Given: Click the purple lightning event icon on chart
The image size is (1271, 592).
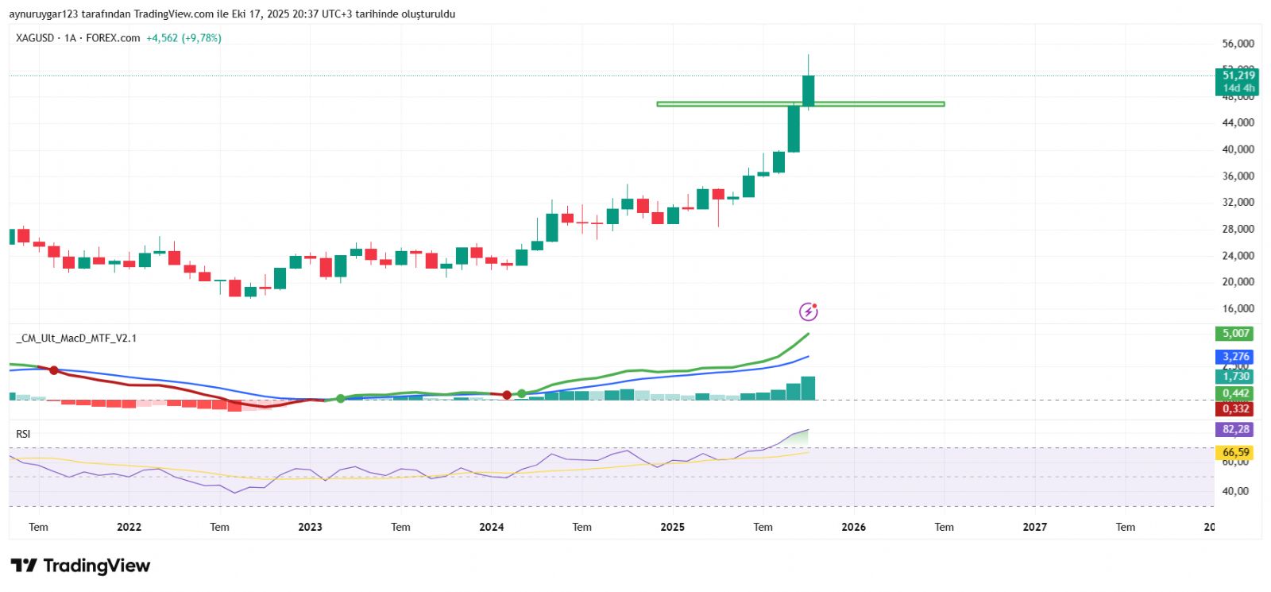Looking at the screenshot, I should click(x=808, y=311).
